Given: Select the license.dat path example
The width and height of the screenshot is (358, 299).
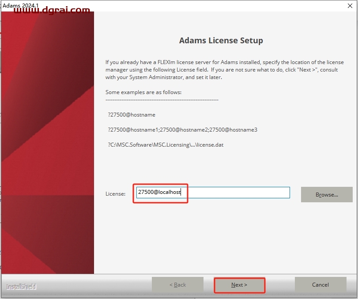Looking at the screenshot, I should [x=166, y=145].
